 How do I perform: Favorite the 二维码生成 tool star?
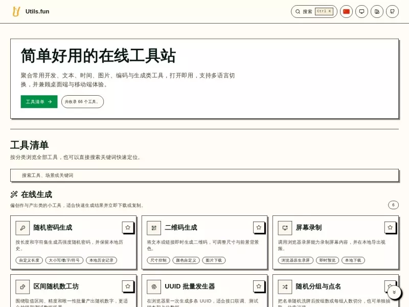point(259,227)
